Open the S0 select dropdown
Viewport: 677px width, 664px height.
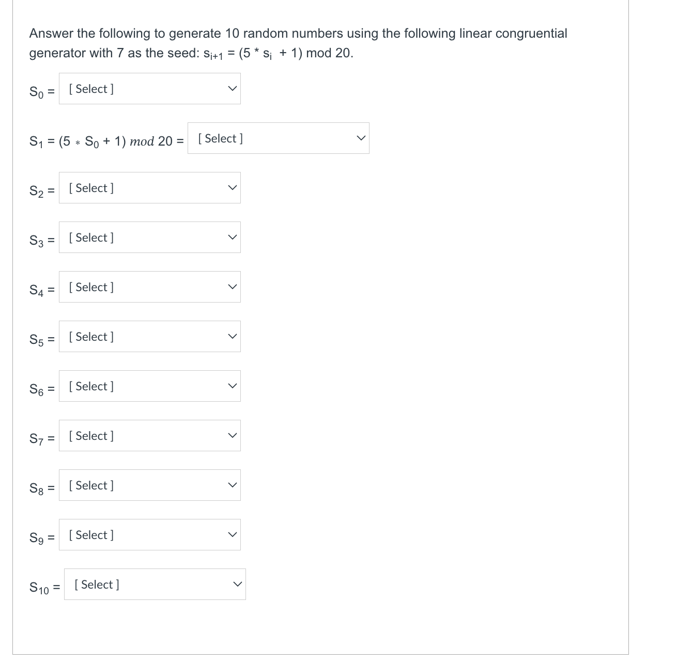pyautogui.click(x=150, y=89)
